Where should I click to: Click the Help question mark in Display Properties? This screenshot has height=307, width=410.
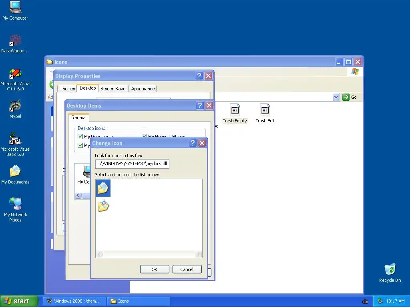(x=199, y=76)
